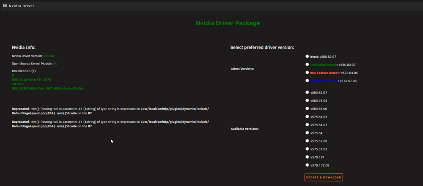
Task: Select driver version v570.181
Action: (x=307, y=157)
